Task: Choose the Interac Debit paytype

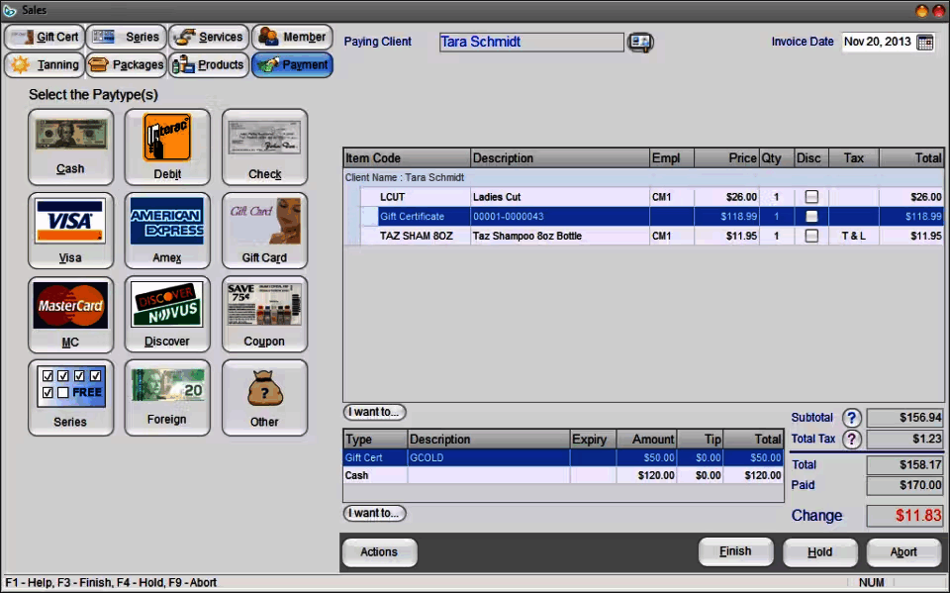Action: [x=166, y=147]
